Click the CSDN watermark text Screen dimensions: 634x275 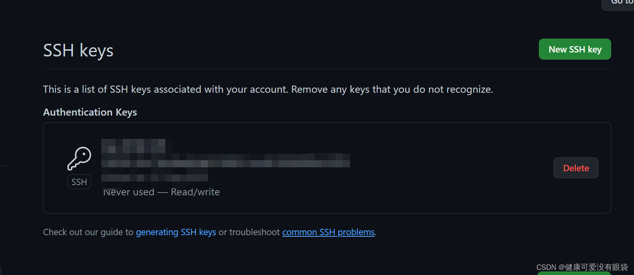tap(582, 267)
